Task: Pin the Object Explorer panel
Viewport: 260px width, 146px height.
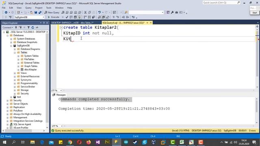Action: point(44,23)
